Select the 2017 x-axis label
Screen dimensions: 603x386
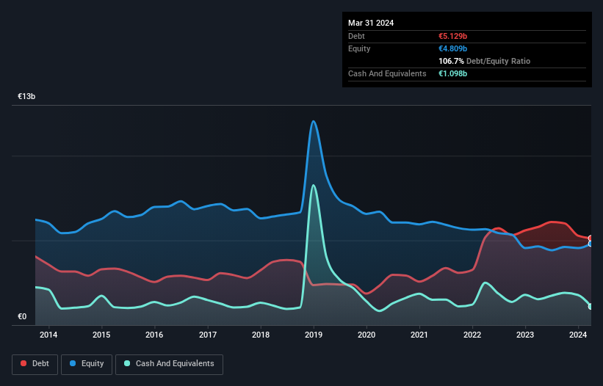tap(208, 335)
